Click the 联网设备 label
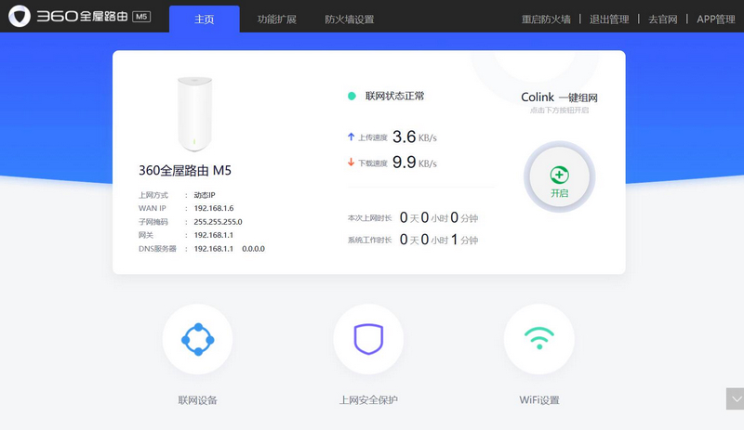 click(197, 400)
